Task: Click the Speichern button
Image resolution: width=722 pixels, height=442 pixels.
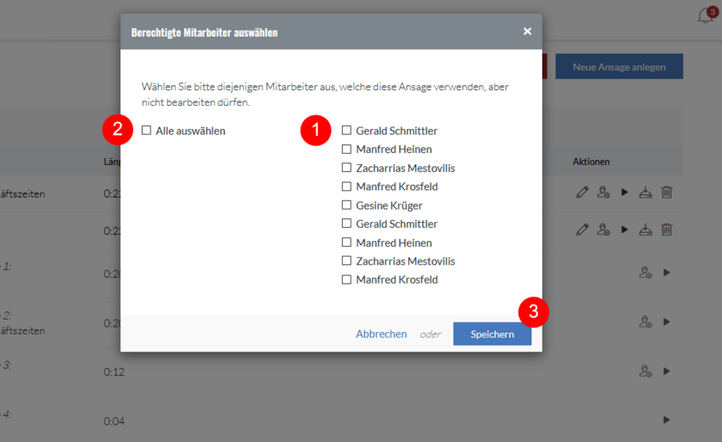Action: pos(493,334)
